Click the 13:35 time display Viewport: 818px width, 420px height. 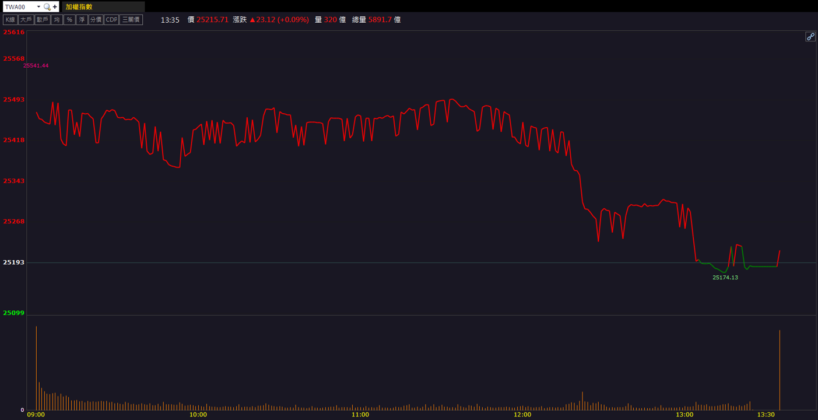(170, 20)
